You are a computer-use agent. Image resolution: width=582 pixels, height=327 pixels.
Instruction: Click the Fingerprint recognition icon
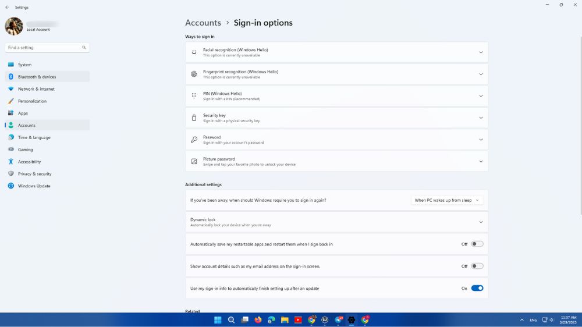coord(194,74)
